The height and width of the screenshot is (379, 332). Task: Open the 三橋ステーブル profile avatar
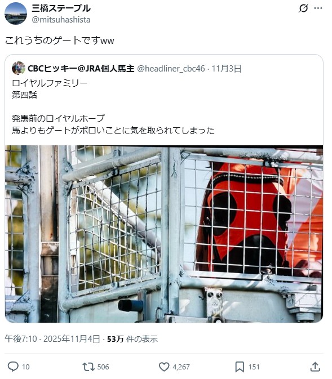tap(16, 14)
